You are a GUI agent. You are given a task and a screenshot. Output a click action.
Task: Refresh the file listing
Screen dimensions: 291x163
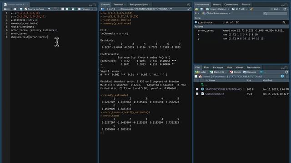(286, 72)
